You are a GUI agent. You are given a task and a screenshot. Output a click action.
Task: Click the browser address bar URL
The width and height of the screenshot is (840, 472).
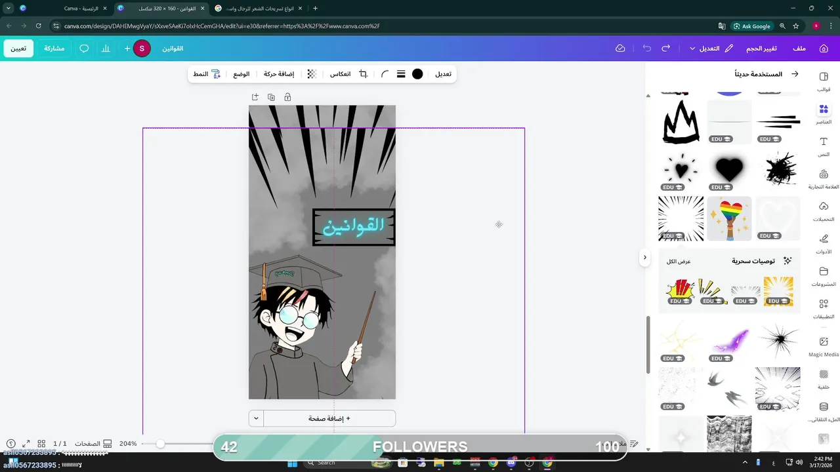tap(222, 26)
